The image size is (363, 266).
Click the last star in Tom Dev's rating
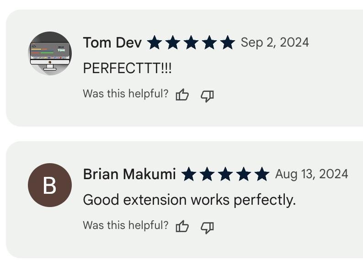click(227, 43)
